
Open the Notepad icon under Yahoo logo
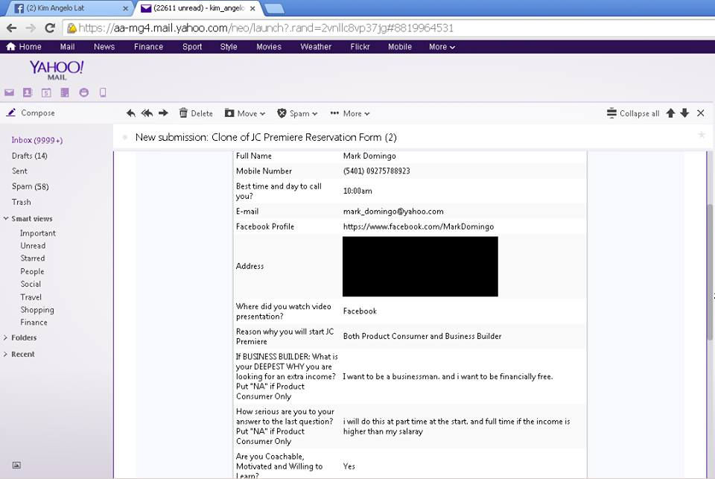tap(65, 92)
